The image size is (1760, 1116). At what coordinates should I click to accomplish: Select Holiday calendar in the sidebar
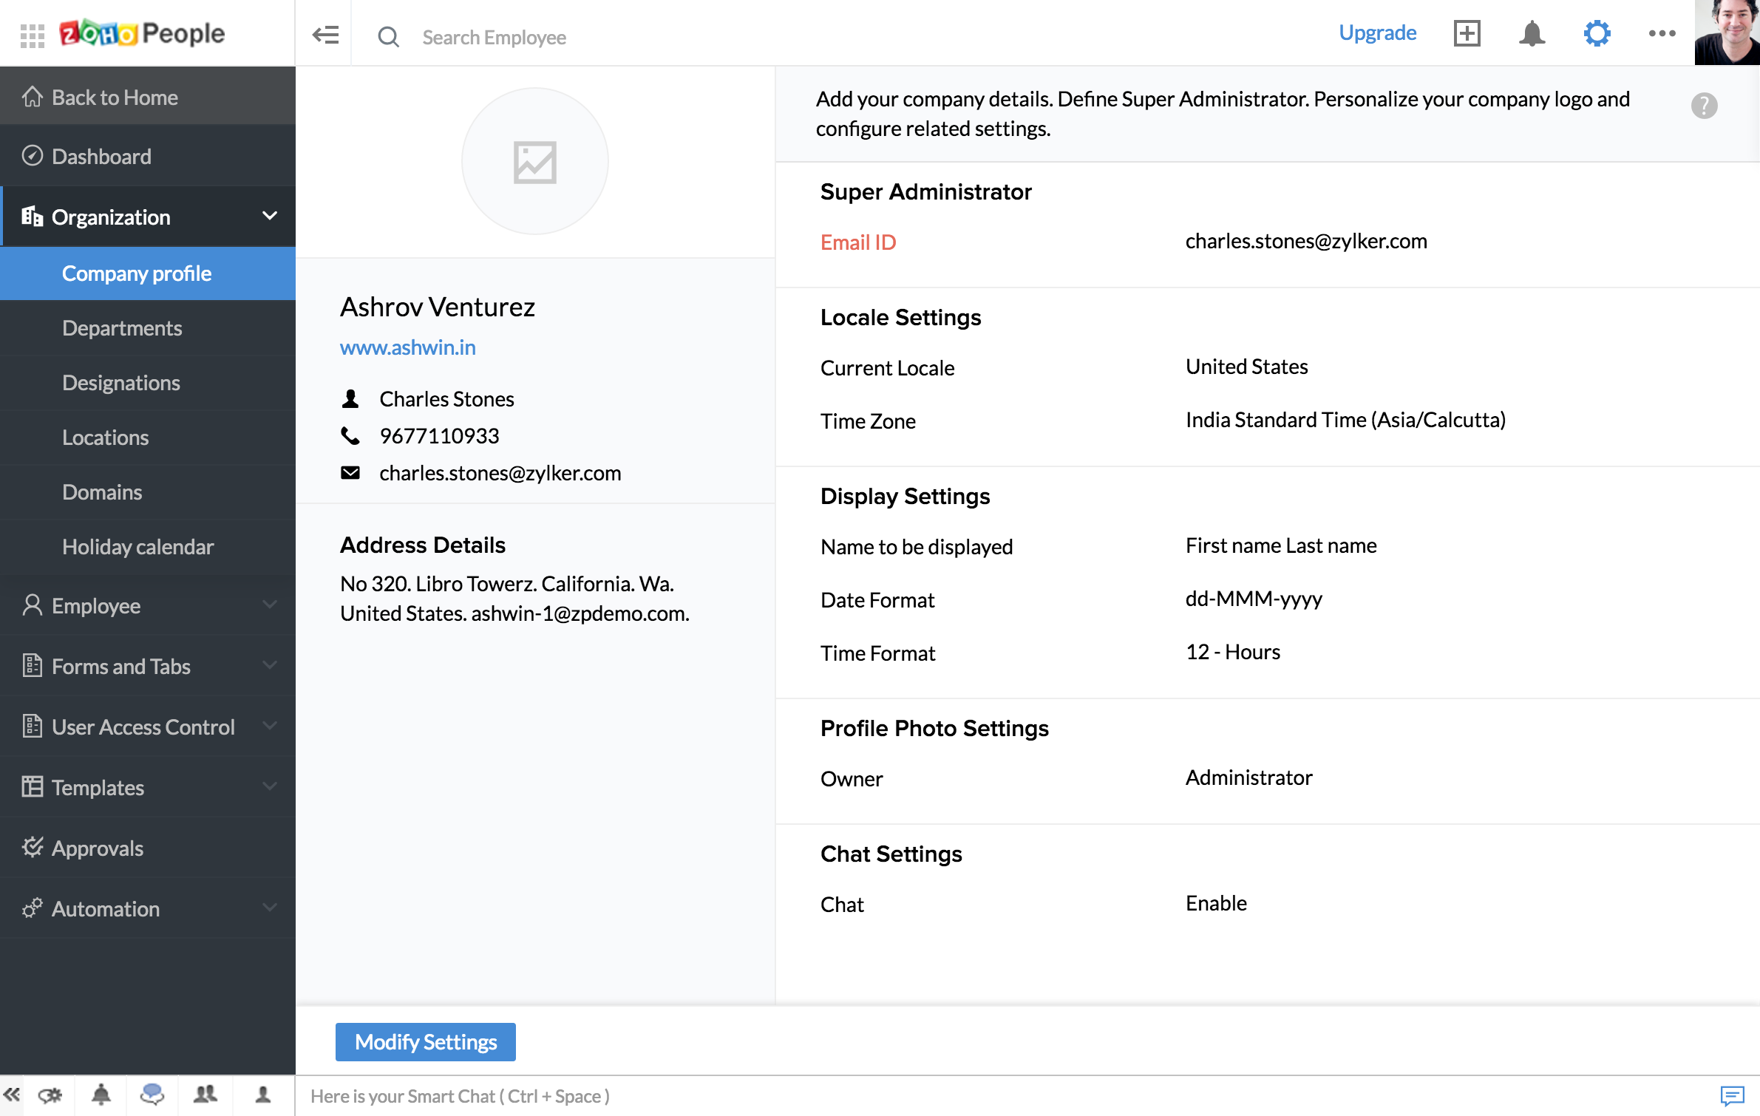pos(138,547)
